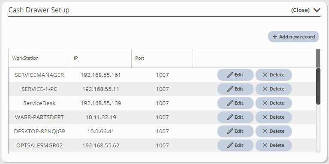
Task: Click the (Close) link in header
Action: coord(300,10)
